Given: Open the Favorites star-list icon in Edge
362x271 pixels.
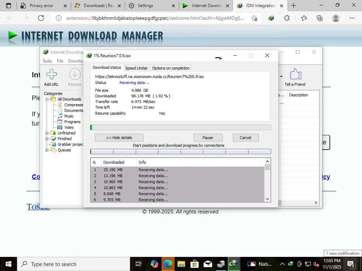Looking at the screenshot, I should [304, 18].
